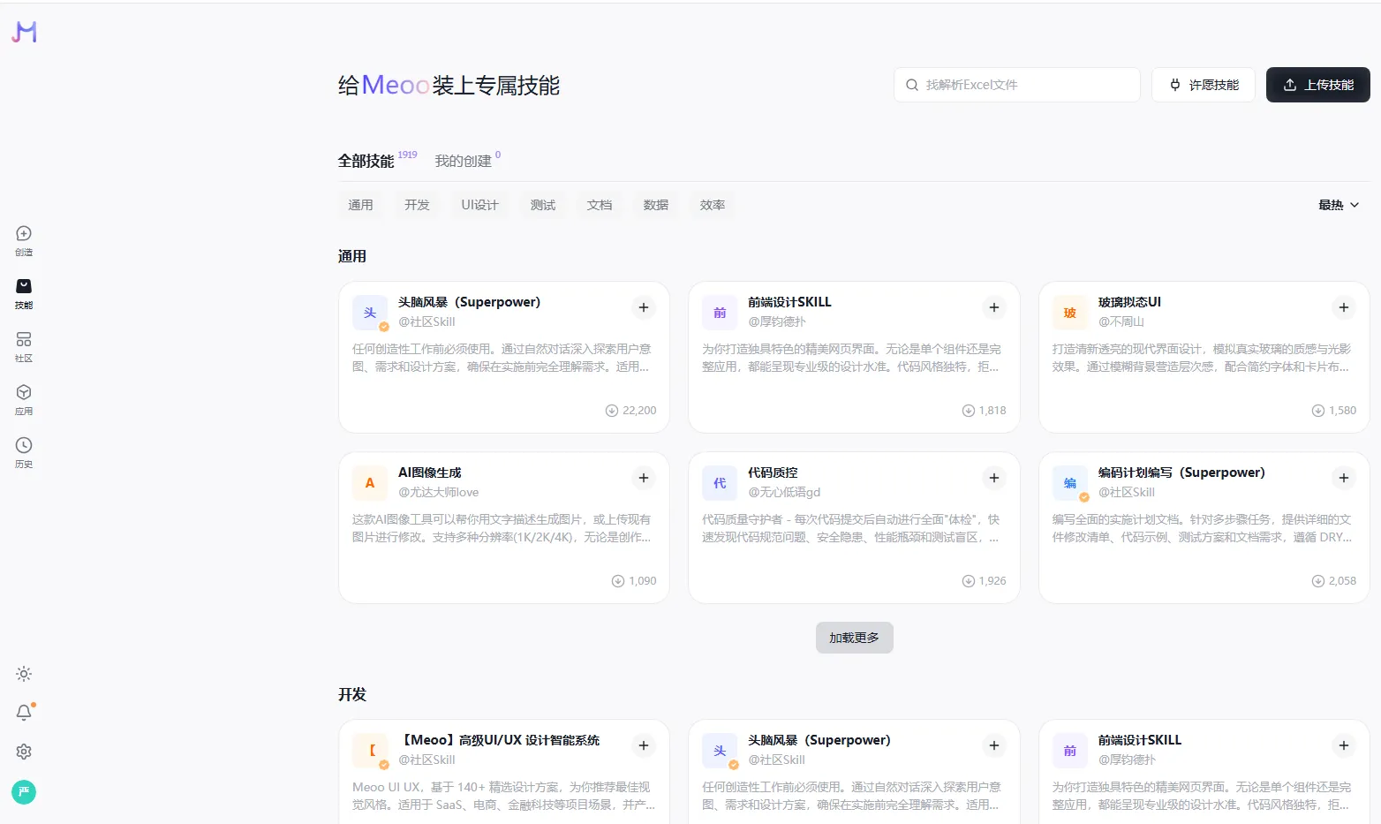Filter by the UI设计 category chip
The image size is (1381, 824).
479,205
